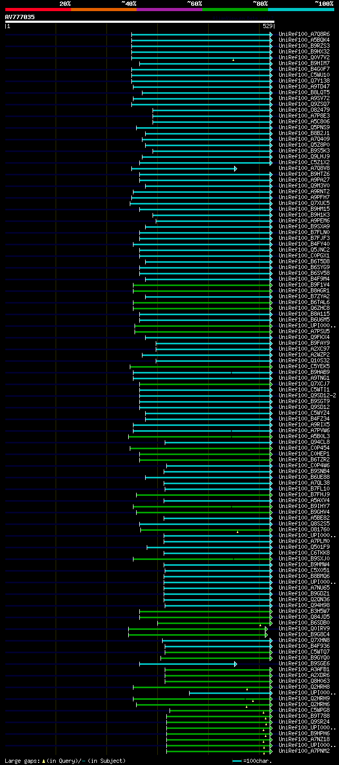
Task: Select the UniRef100_B9SGE6 label
Action: [x=304, y=664]
